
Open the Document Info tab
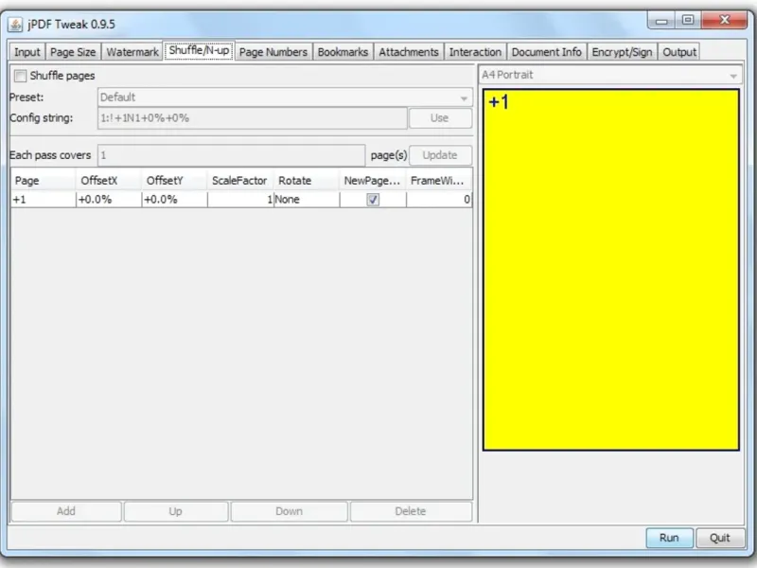tap(547, 52)
